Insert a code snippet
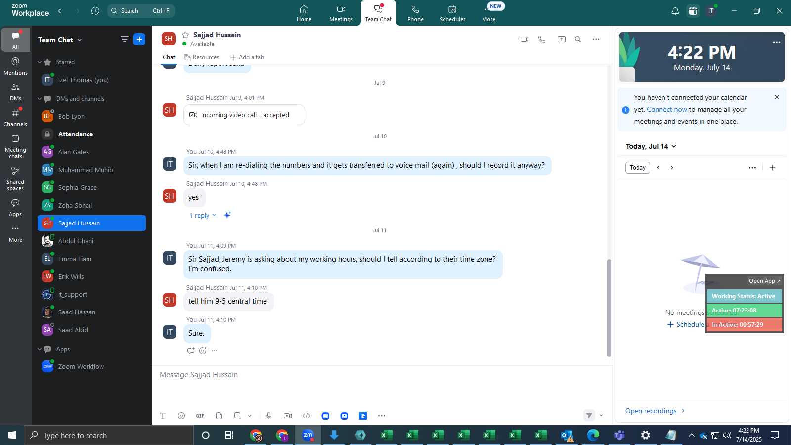The image size is (791, 445). (x=307, y=416)
